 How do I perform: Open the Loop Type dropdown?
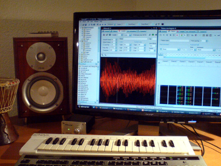[130, 45]
